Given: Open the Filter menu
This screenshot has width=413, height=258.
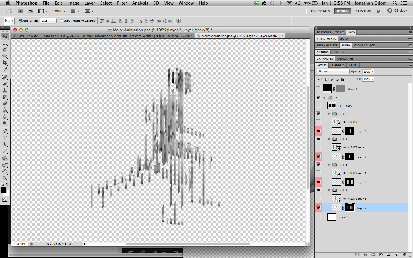Looking at the screenshot, I should pos(122,3).
